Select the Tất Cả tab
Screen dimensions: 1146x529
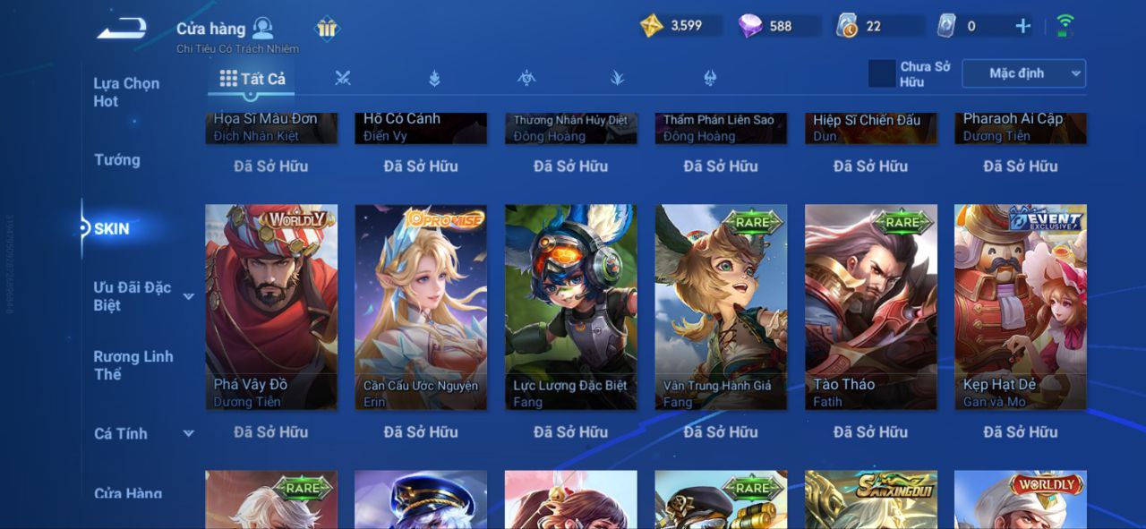point(252,79)
